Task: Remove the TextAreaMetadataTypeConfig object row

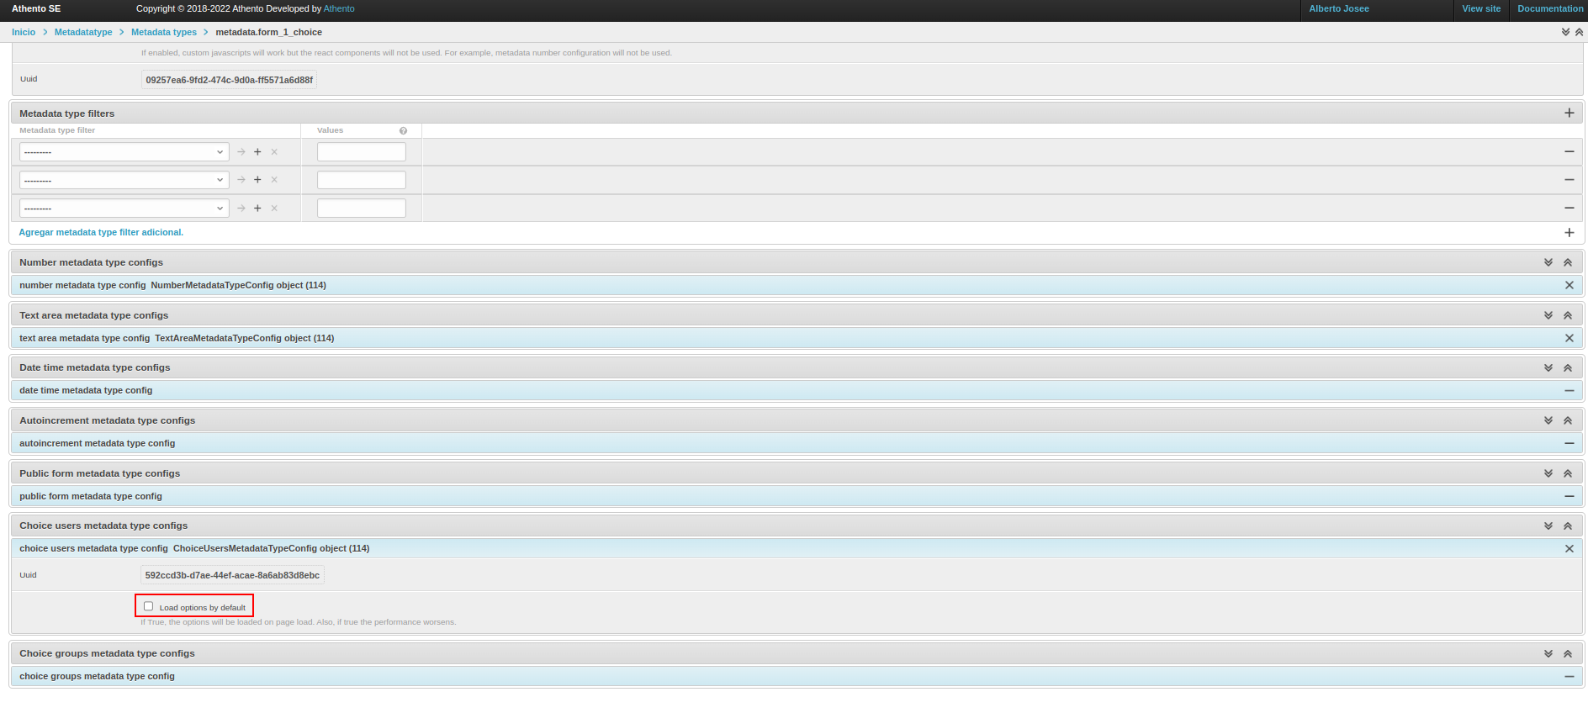Action: (1569, 338)
